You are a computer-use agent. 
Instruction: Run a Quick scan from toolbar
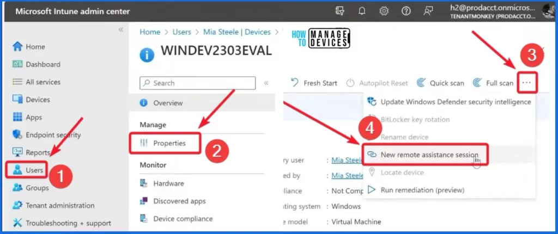440,83
